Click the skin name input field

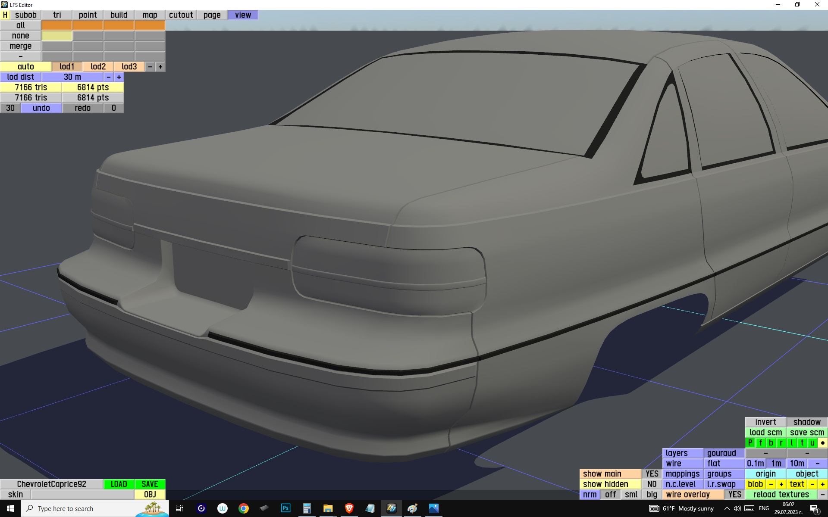[x=82, y=494]
